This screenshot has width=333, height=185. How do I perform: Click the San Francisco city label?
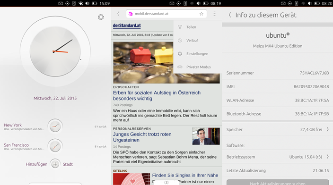16,145
